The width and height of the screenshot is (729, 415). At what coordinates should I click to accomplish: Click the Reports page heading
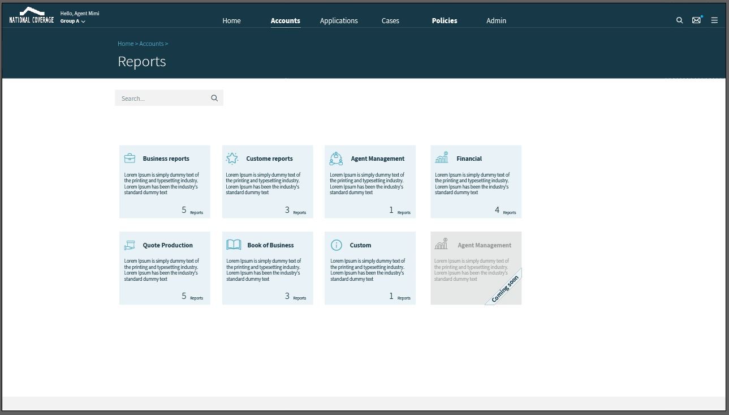click(x=142, y=61)
